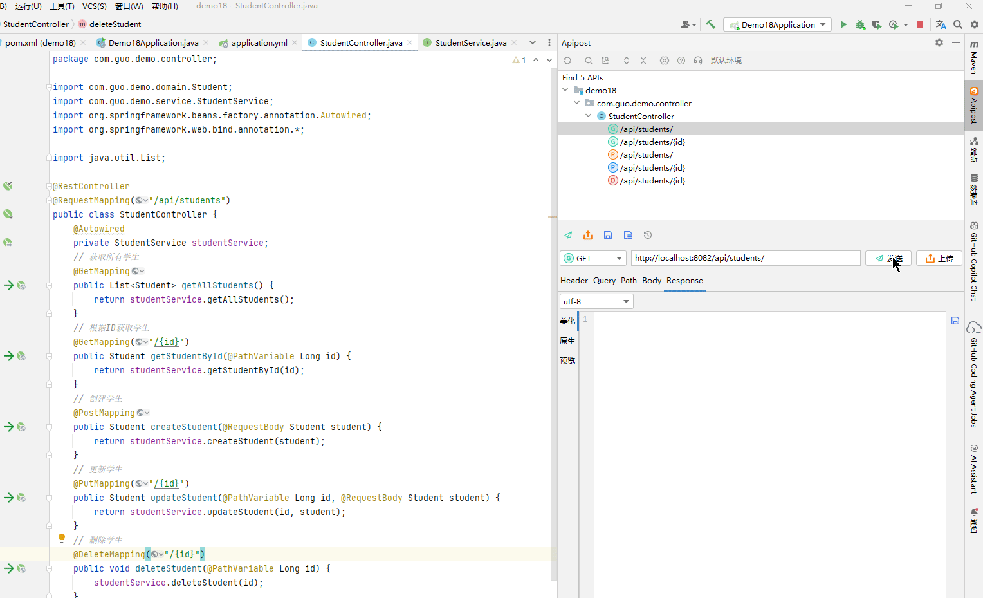Click the Translate icon in the top toolbar
The height and width of the screenshot is (598, 983).
click(941, 24)
